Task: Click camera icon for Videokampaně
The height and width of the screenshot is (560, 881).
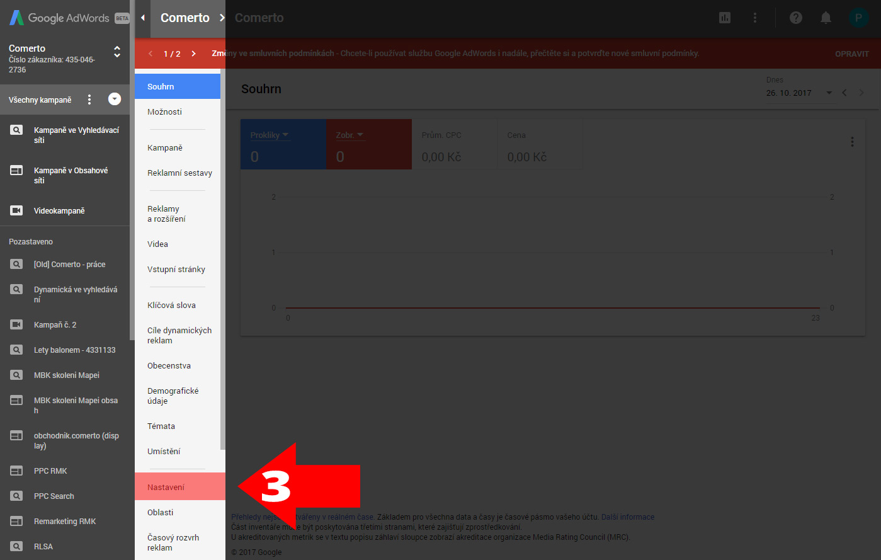Action: 16,210
